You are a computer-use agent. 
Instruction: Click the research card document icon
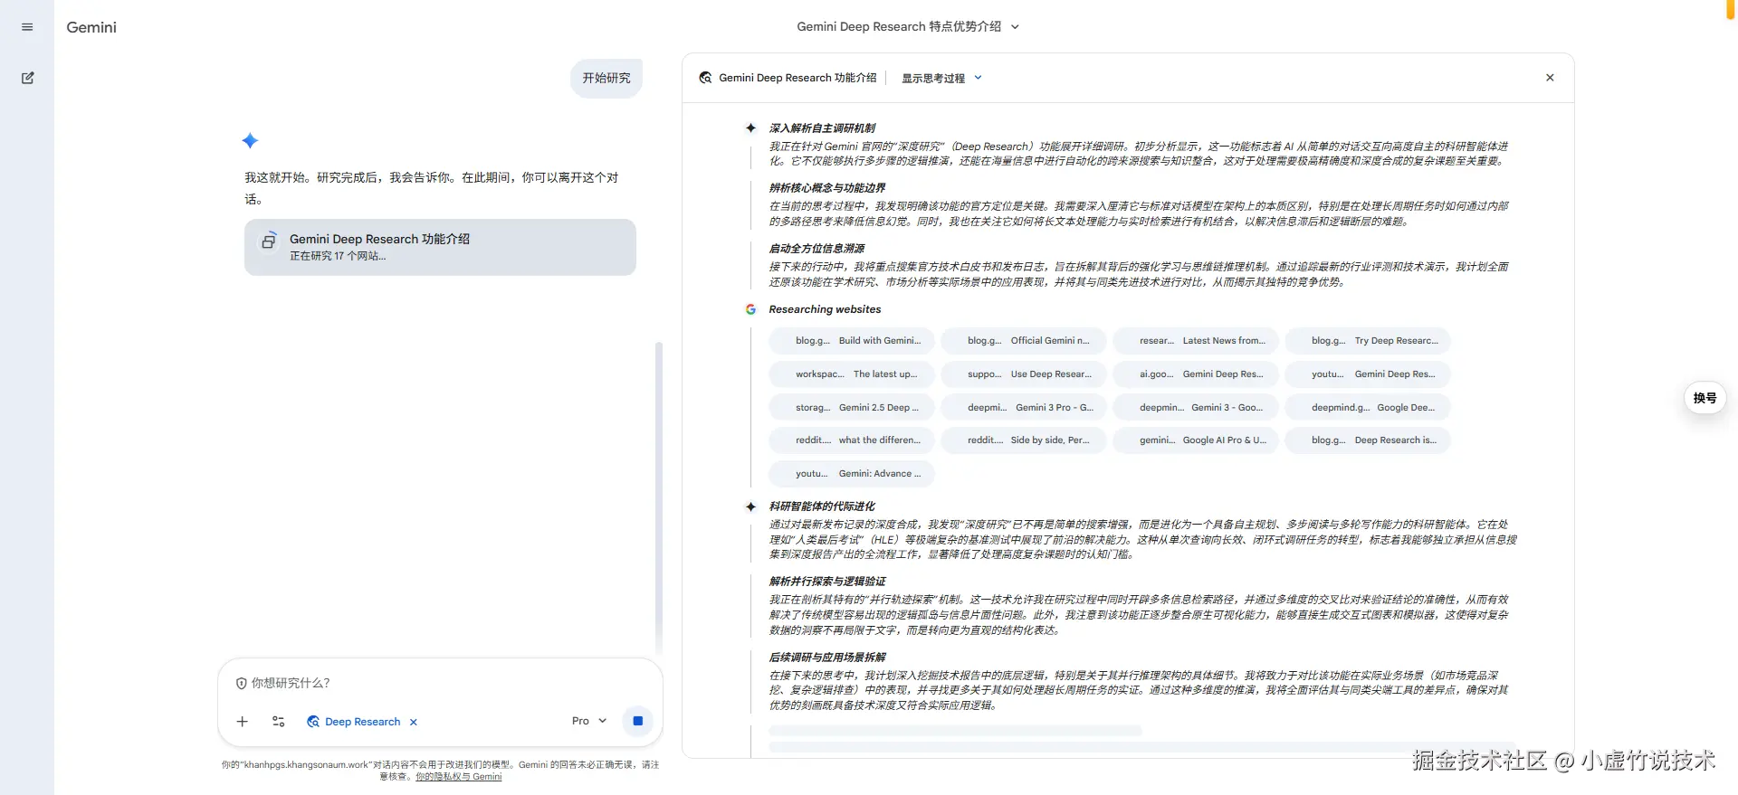pos(269,241)
